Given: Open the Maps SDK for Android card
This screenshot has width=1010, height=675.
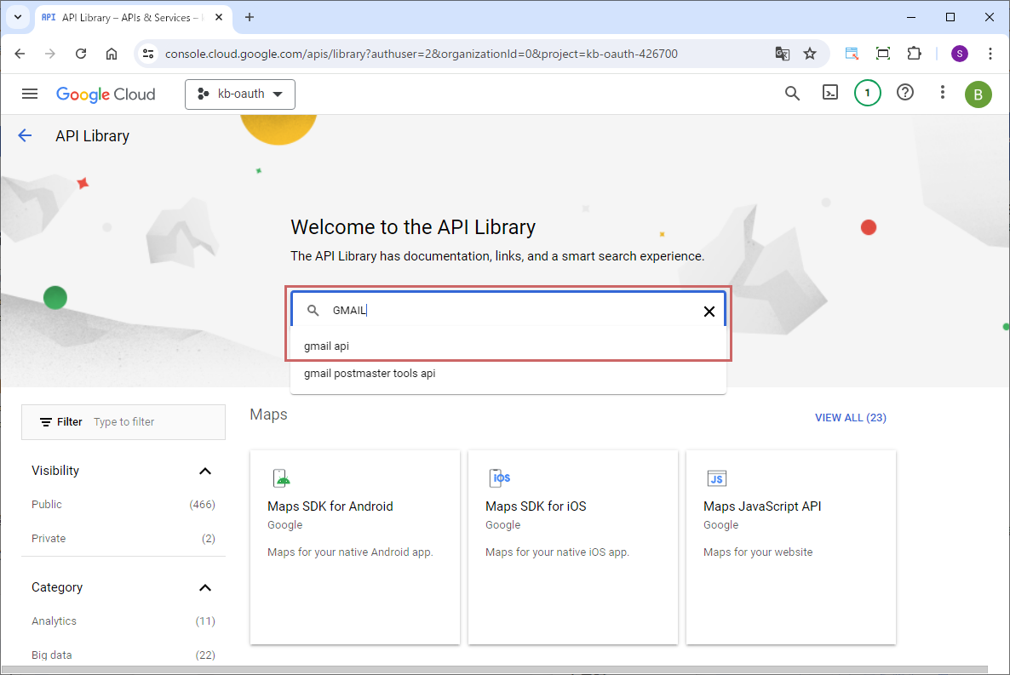Looking at the screenshot, I should (x=354, y=546).
